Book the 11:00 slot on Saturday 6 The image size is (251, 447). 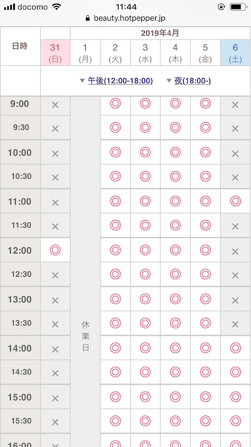[x=235, y=201]
